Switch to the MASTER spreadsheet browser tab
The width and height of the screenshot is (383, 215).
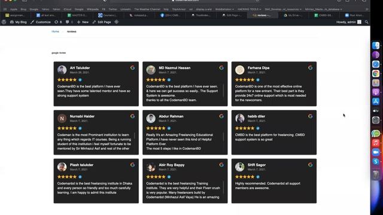(77, 15)
